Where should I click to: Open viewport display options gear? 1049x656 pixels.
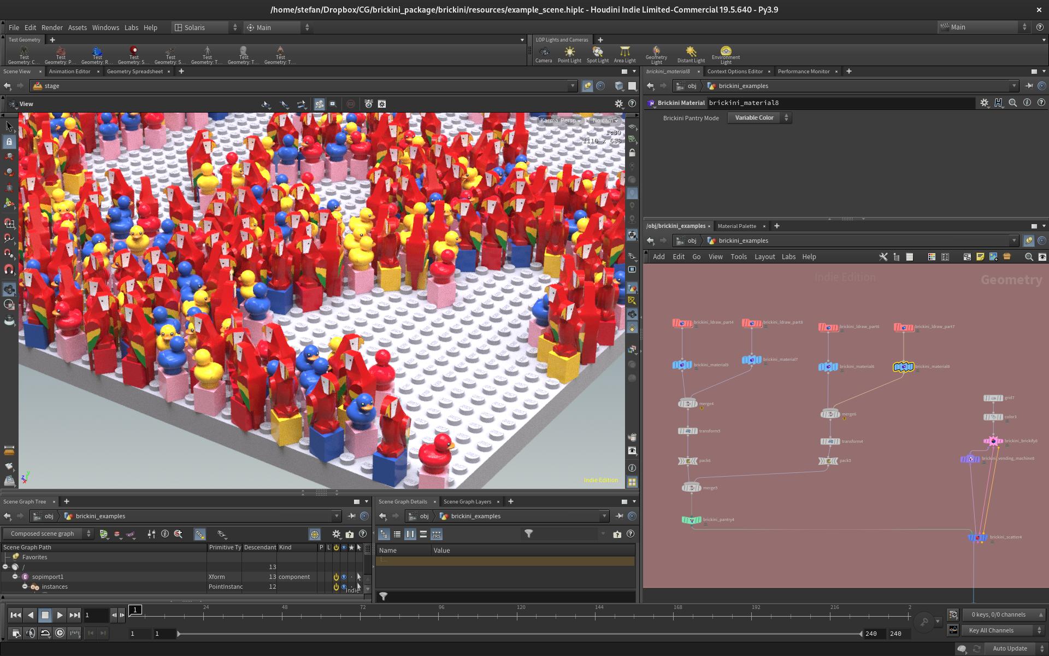click(x=618, y=104)
